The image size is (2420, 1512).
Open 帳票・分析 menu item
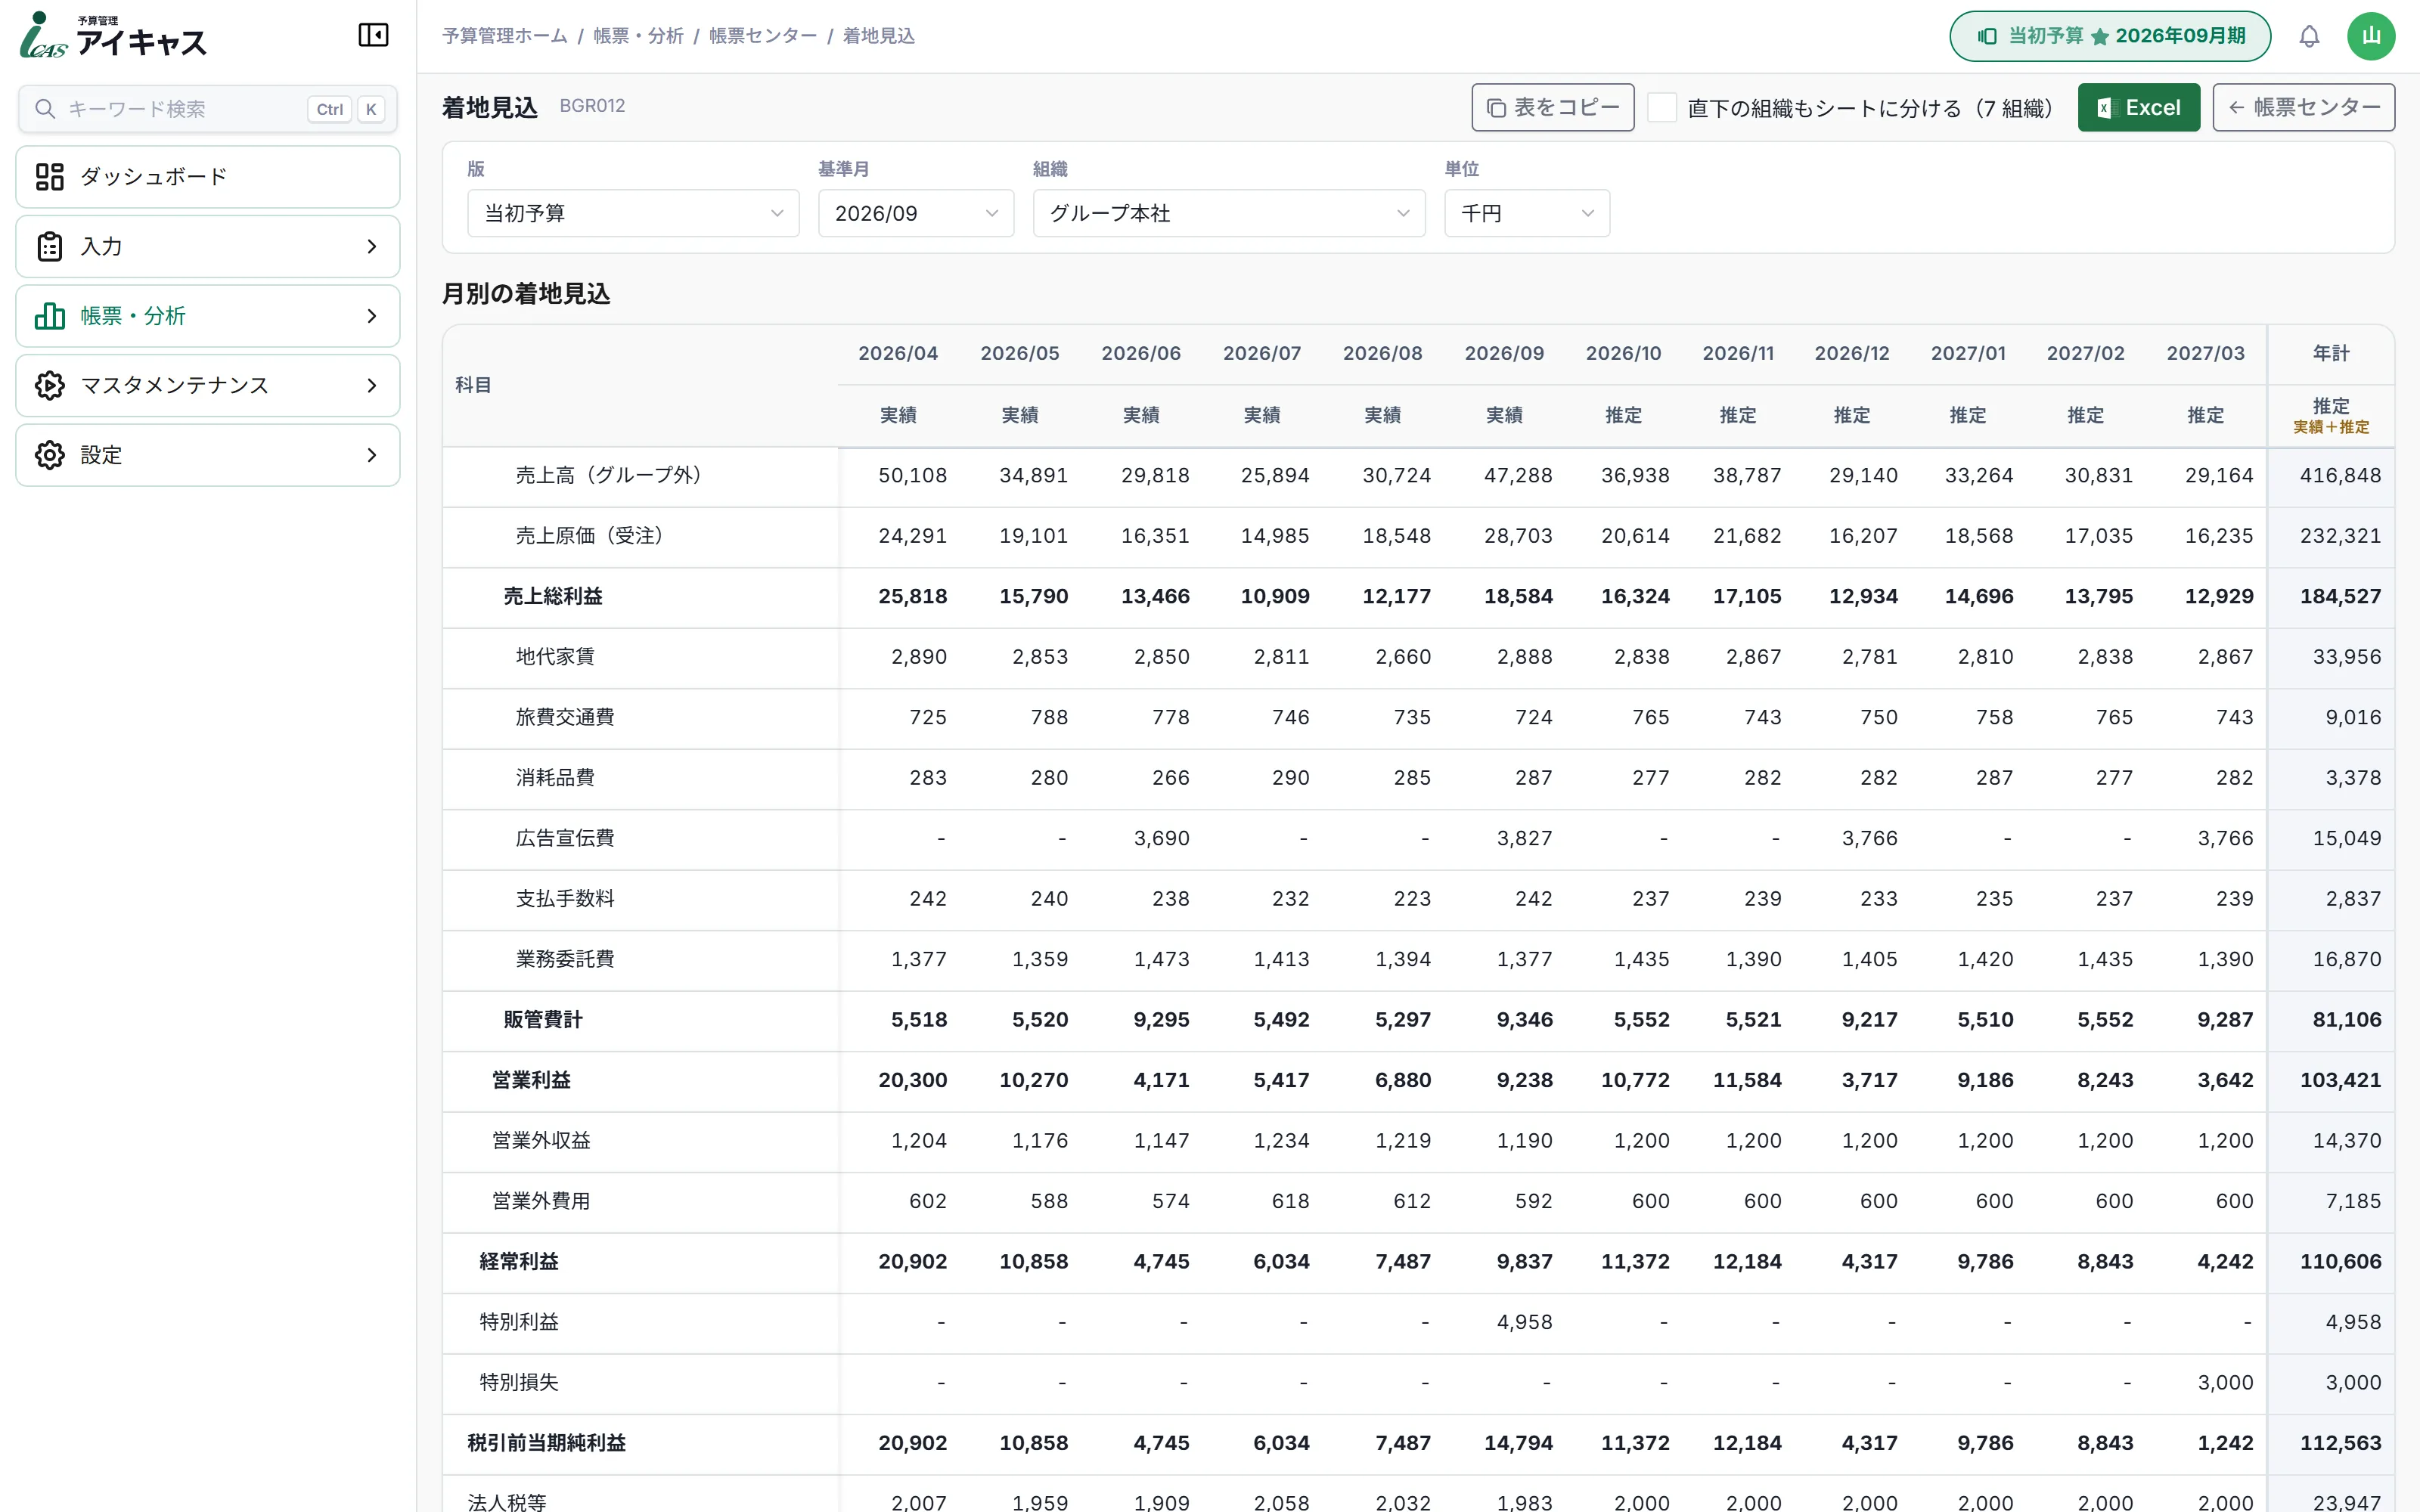208,316
